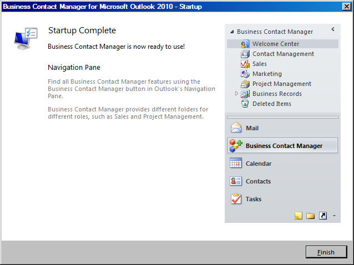Click the navigation pane splitter bar
Viewport: 354px width, 265px height.
(x=282, y=118)
